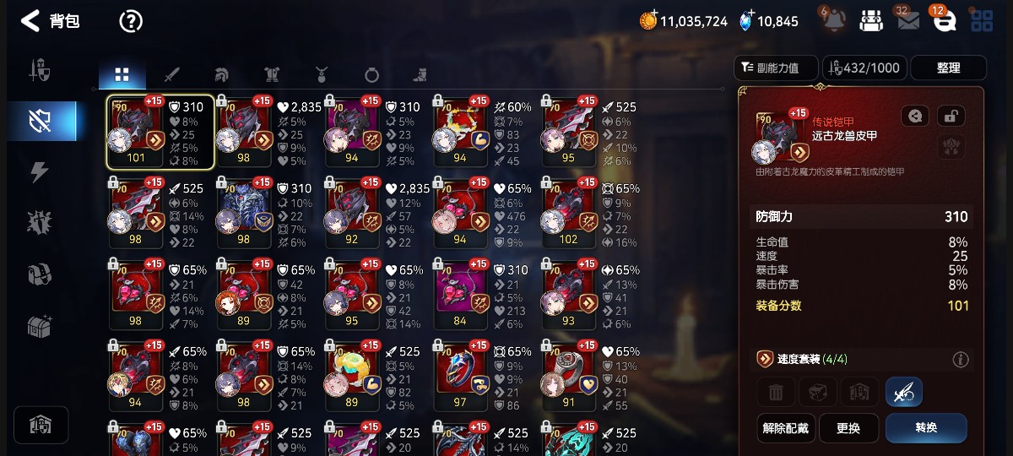Open the notification bell icon
This screenshot has height=456, width=1013.
point(833,20)
